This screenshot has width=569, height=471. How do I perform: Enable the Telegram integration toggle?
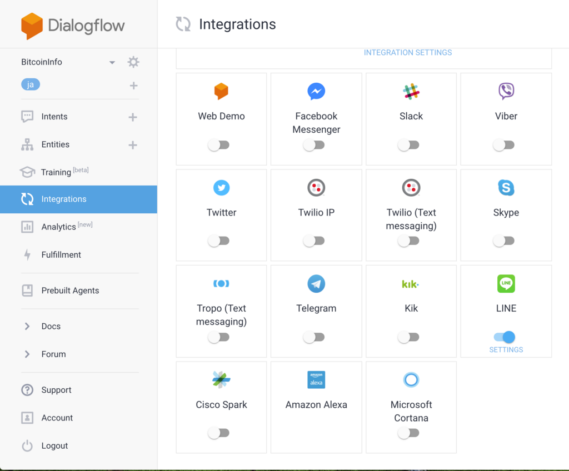pos(314,338)
